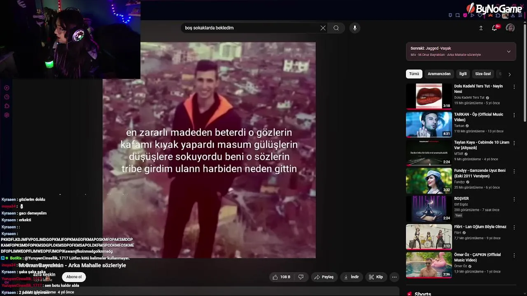This screenshot has height=296, width=527.
Task: Open options menu for Fundyy video
Action: (x=514, y=171)
